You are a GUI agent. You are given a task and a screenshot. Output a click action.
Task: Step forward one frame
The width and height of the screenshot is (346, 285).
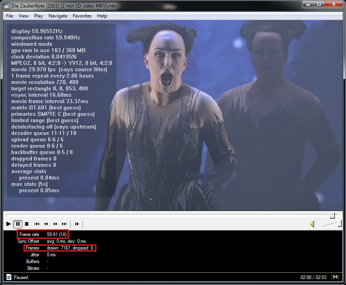77,224
